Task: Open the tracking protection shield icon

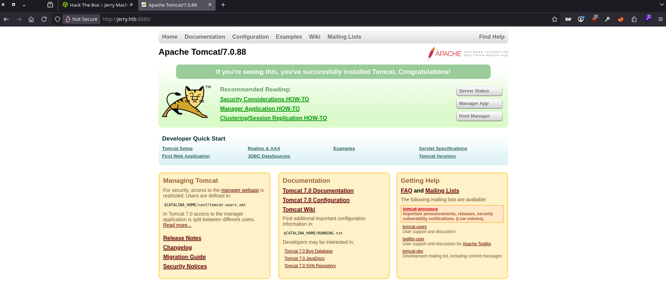Action: pos(57,19)
